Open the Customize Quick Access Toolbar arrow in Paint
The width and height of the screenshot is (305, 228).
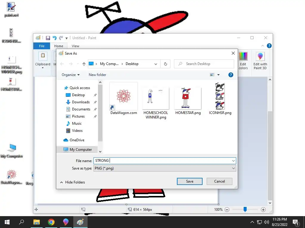coord(66,38)
